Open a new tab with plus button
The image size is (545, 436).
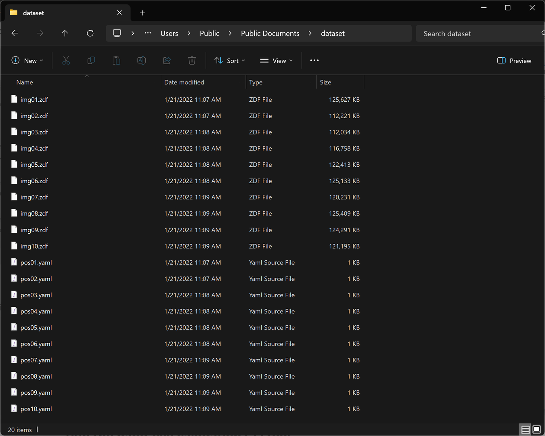tap(143, 13)
